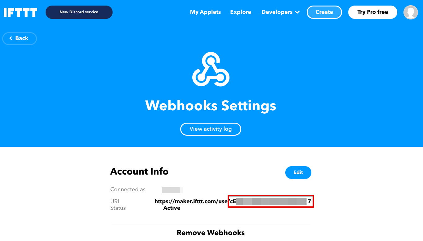Open the Developers menu
The image size is (423, 241).
280,12
